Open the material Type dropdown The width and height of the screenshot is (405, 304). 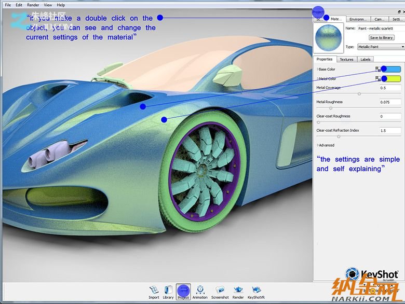[x=381, y=47]
